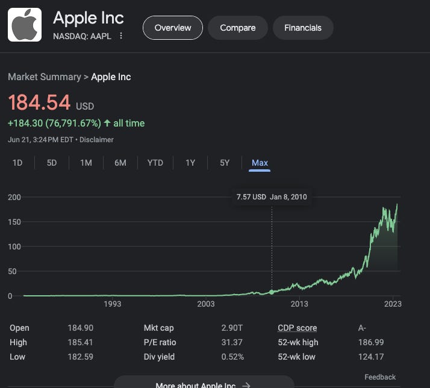Screen dimensions: 430x388
Task: Switch to the Compare tab
Action: pyautogui.click(x=238, y=28)
